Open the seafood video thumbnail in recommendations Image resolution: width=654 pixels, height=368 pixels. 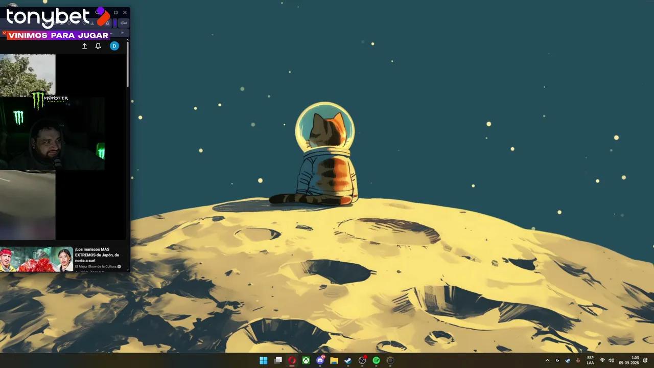point(36,259)
